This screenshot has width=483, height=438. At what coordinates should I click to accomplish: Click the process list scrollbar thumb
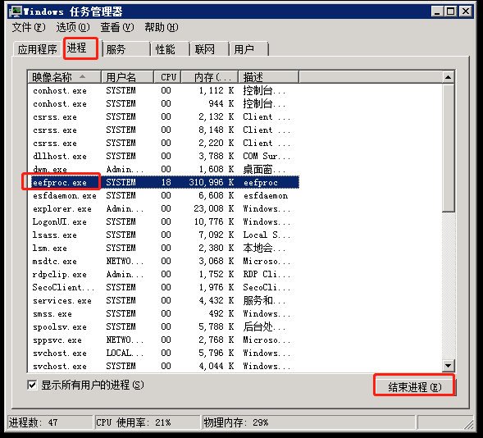coord(449,148)
